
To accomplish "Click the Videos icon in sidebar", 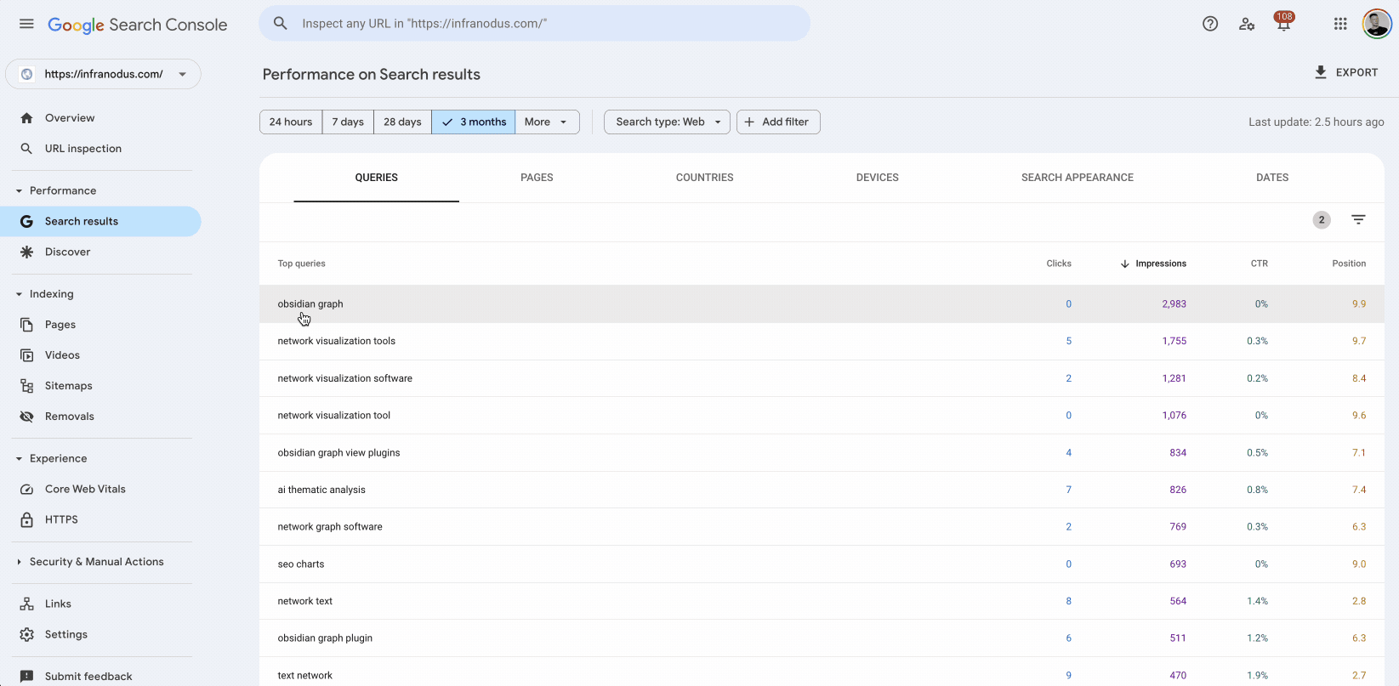I will point(26,355).
